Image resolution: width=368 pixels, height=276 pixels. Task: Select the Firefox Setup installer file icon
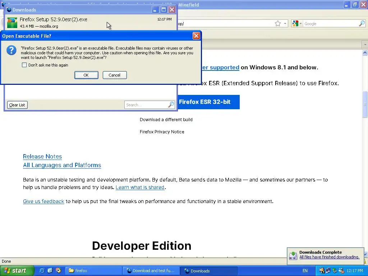tap(12, 23)
